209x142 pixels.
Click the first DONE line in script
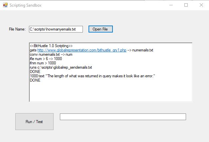pyautogui.click(x=35, y=72)
